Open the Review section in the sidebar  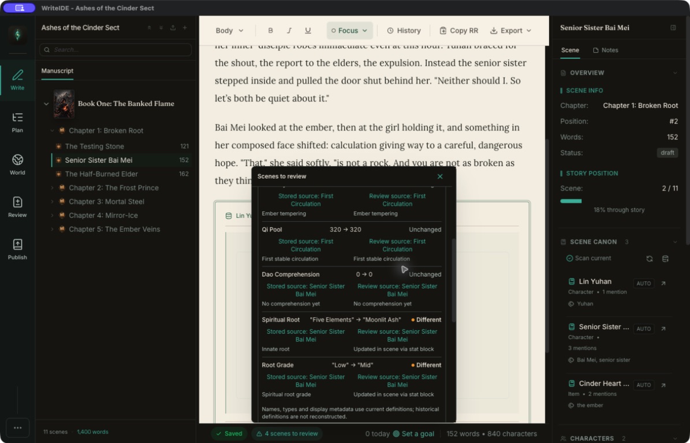[x=17, y=207]
